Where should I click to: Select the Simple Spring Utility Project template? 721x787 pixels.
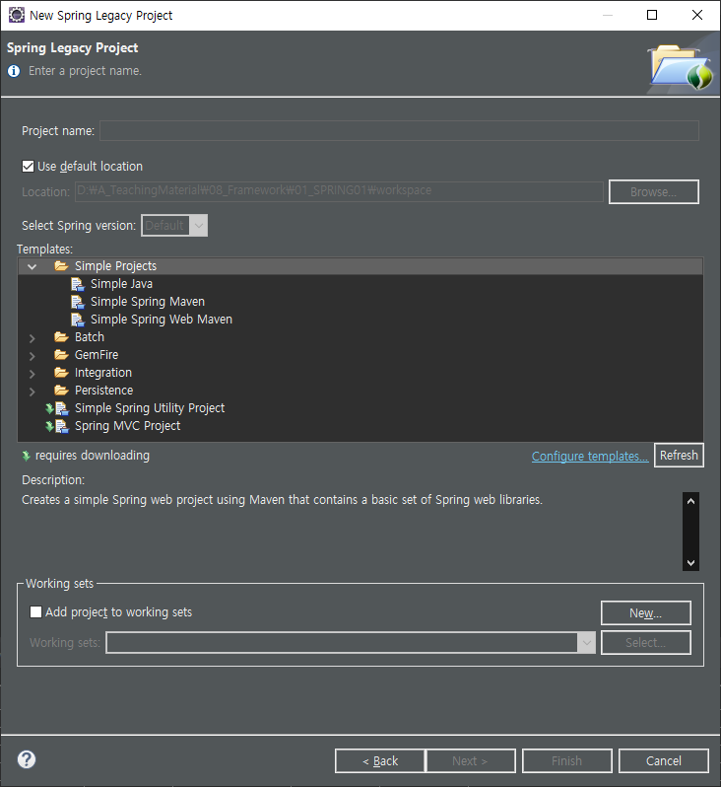(150, 408)
